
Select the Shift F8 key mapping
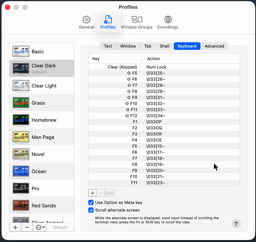(164, 91)
